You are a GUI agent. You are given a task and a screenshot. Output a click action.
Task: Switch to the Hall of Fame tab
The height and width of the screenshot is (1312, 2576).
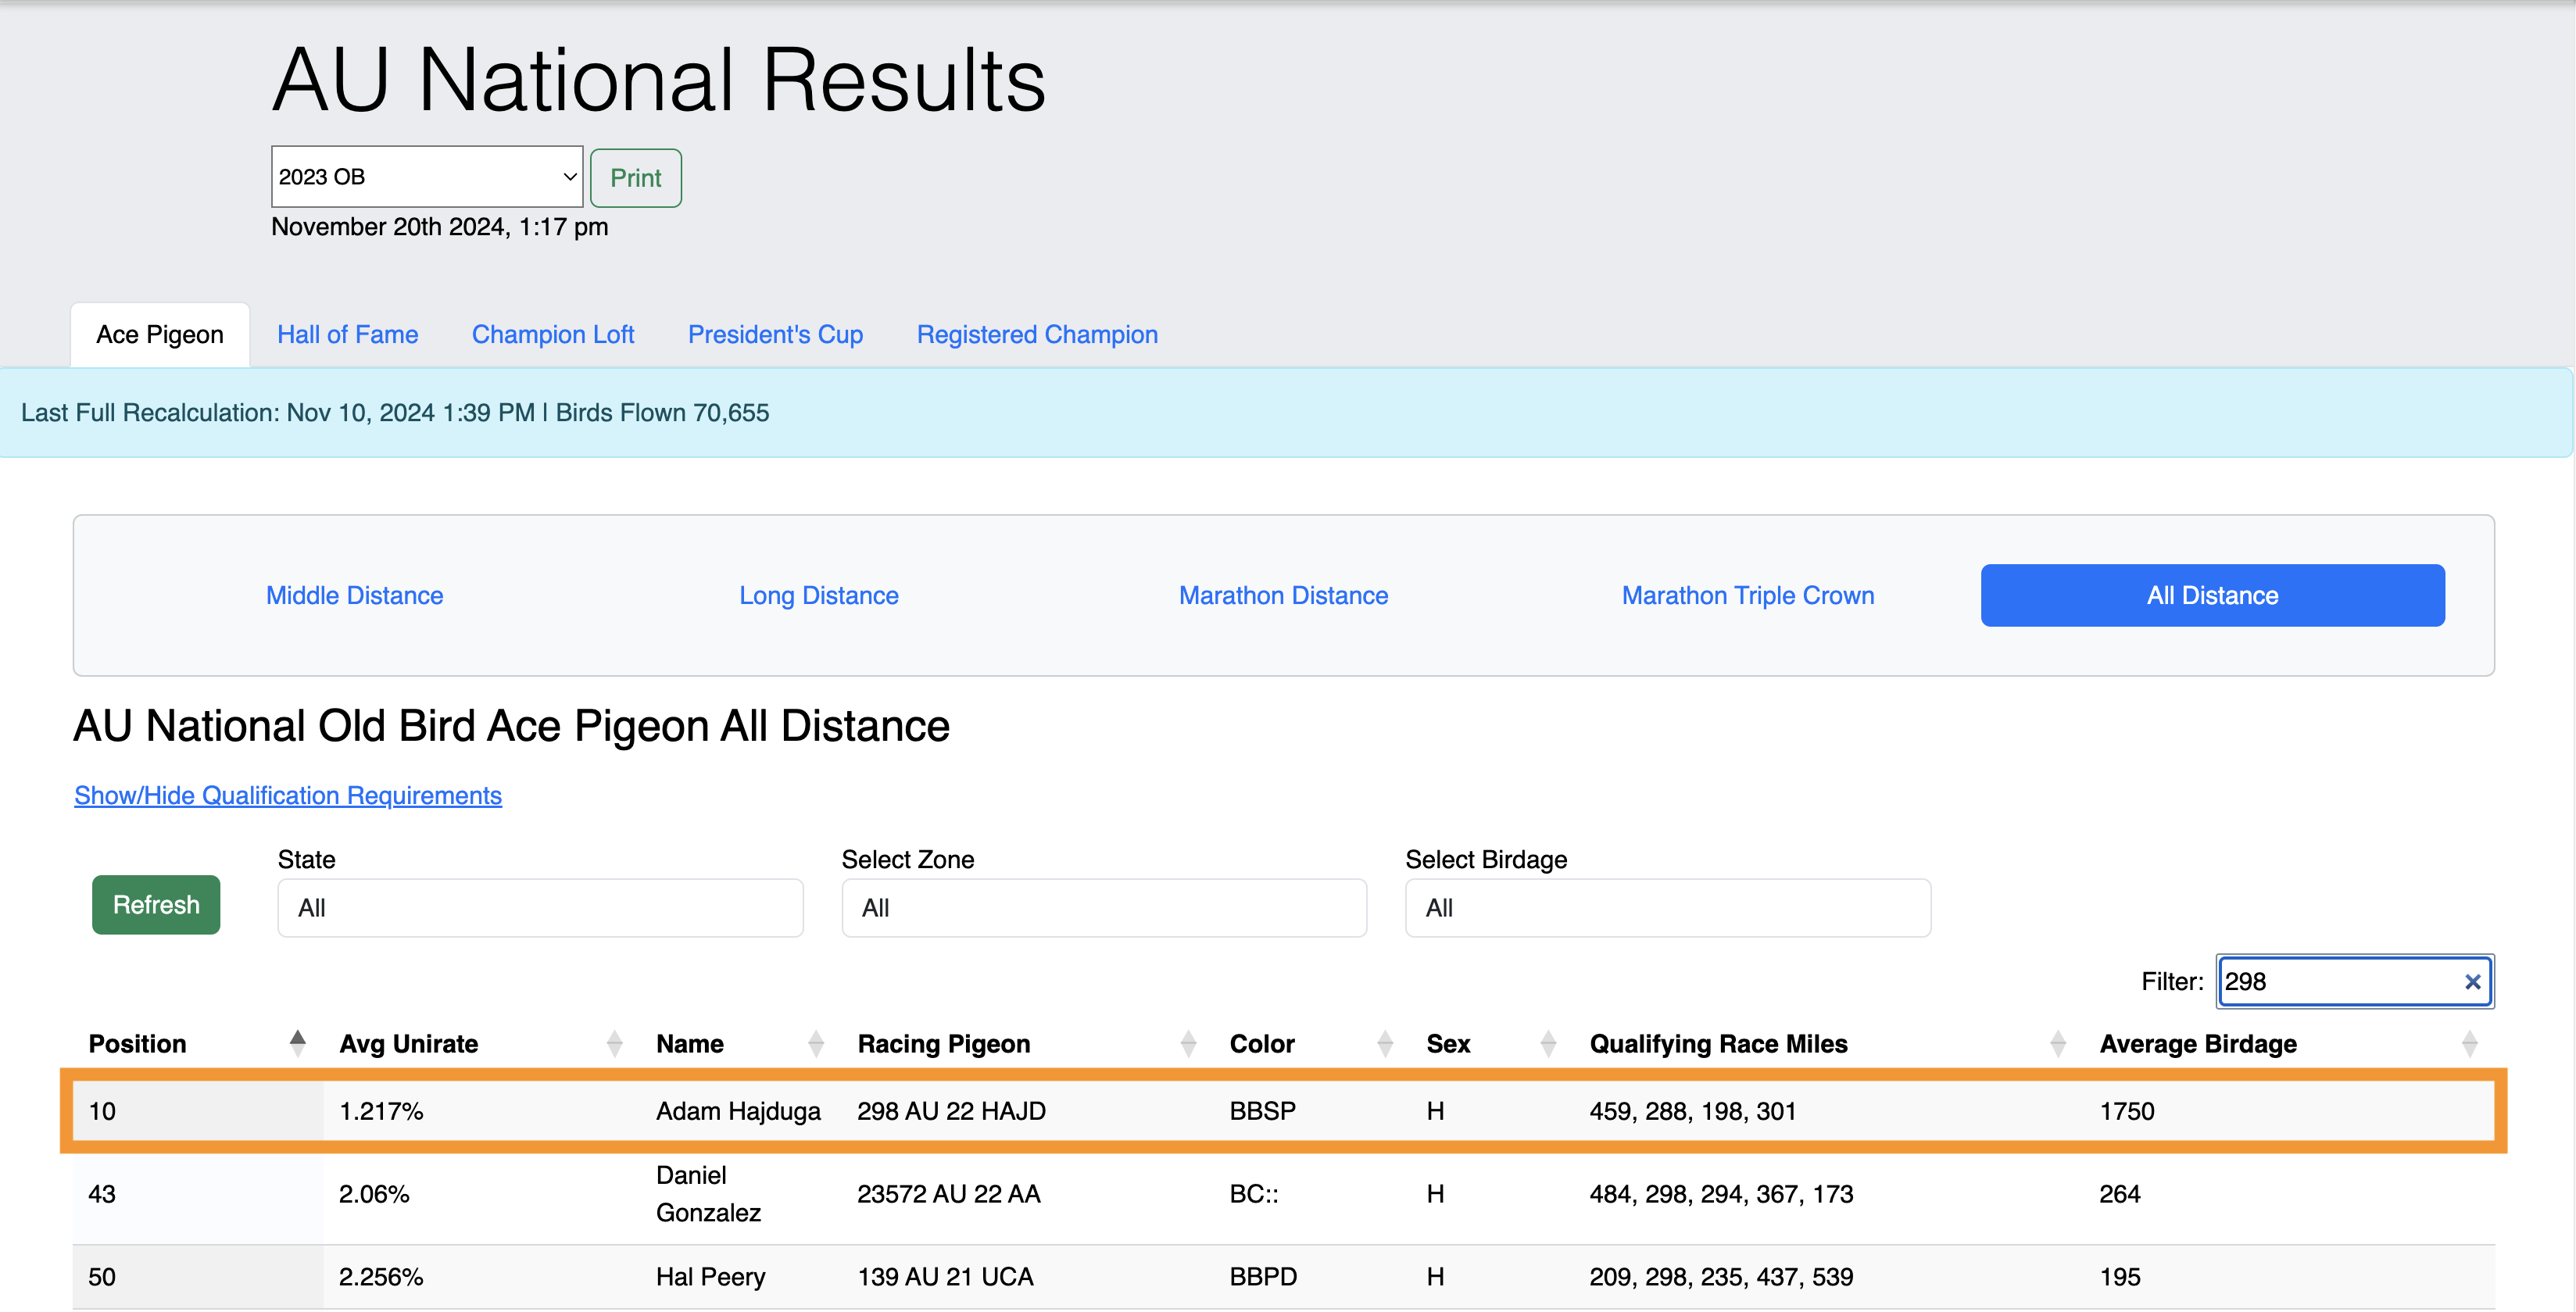point(347,334)
